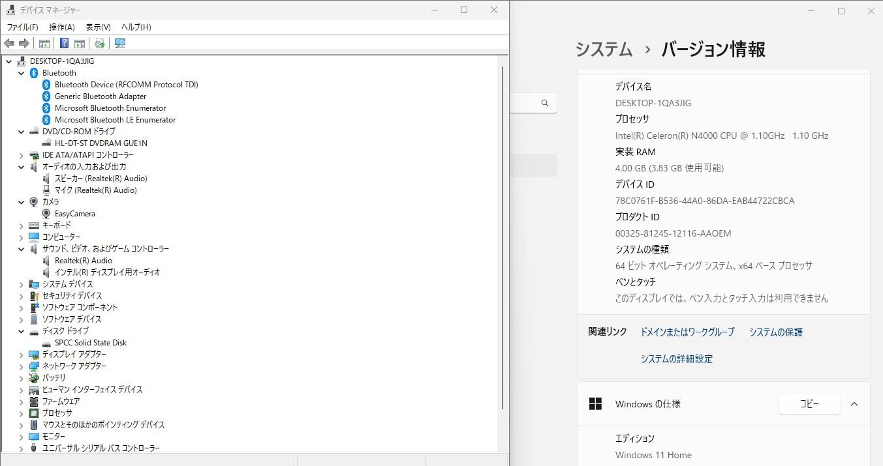Select Realtek(R) Audio under サウンド category

[x=84, y=261]
